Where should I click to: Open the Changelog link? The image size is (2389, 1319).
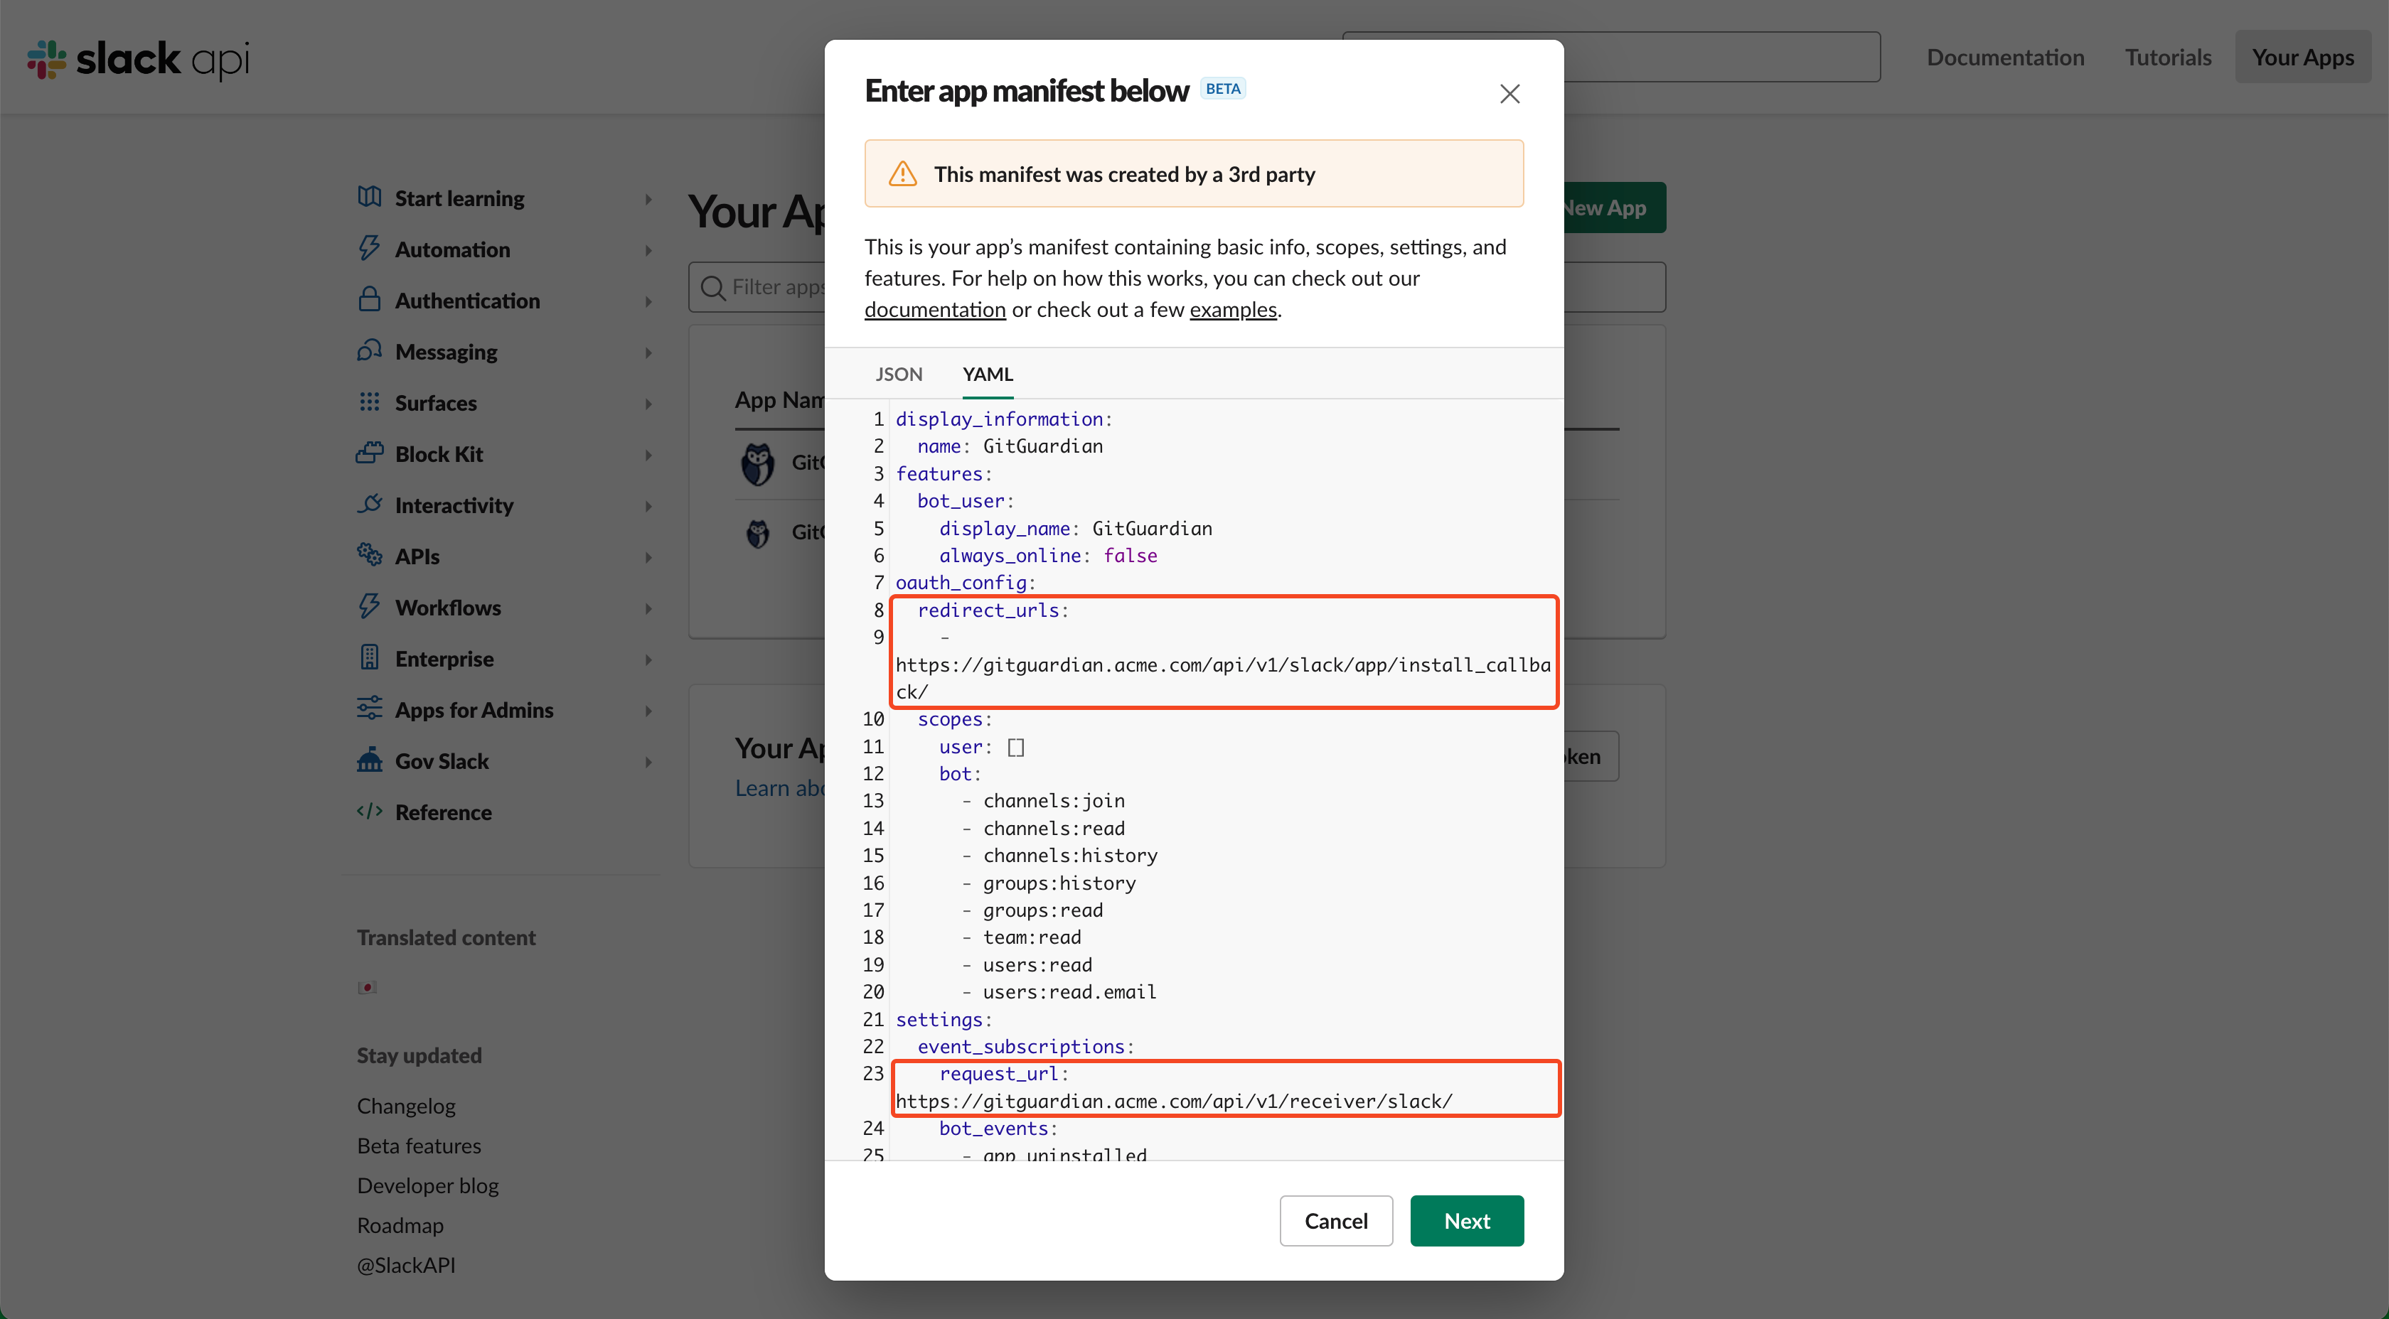(x=406, y=1106)
